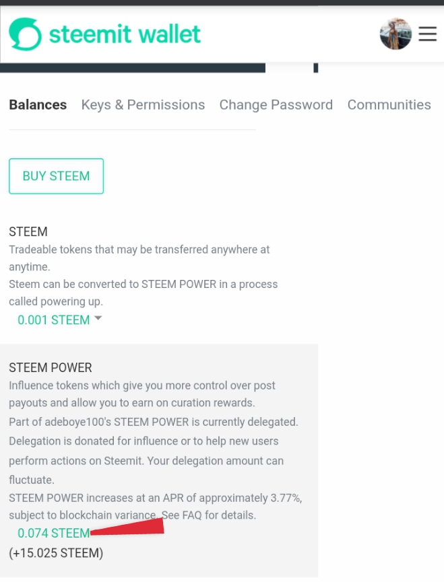Open the hamburger menu icon

click(x=428, y=34)
